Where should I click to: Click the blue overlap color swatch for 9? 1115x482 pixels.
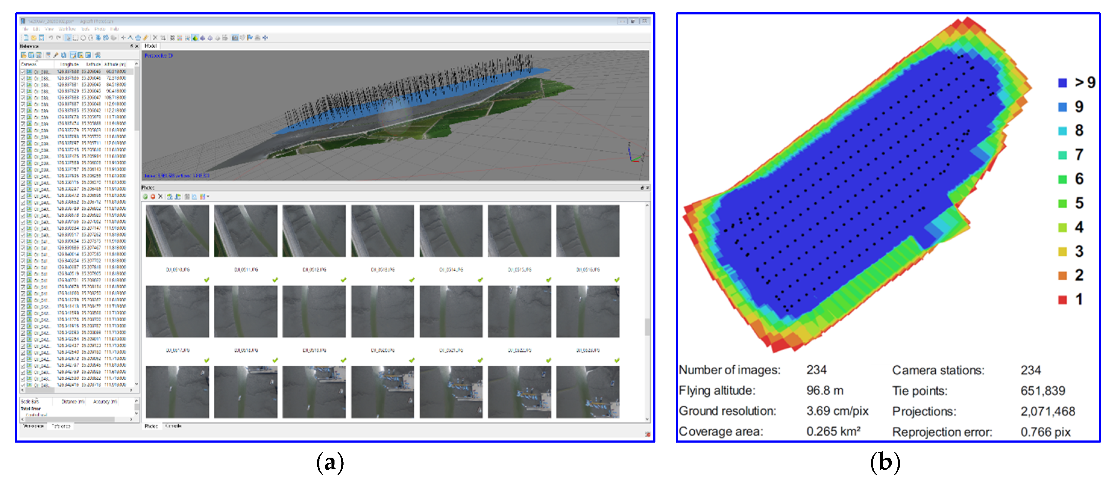click(x=1062, y=107)
